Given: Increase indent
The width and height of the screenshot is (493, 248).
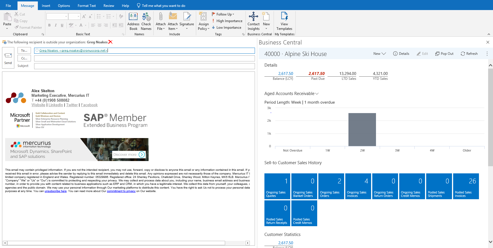Looking at the screenshot, I should [x=121, y=25].
